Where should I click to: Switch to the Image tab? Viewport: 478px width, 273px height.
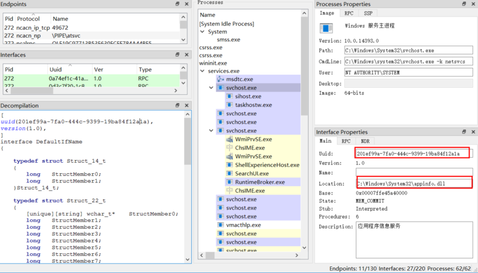[327, 13]
